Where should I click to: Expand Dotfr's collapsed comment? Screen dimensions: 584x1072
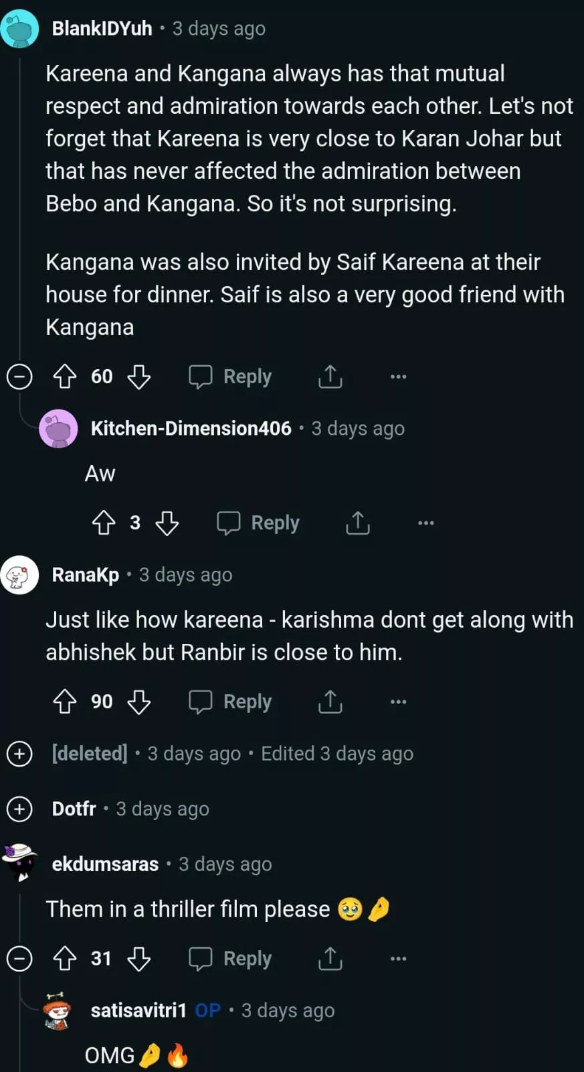click(19, 809)
